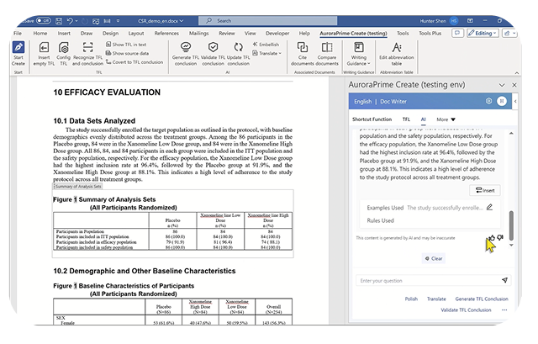Click Validate TFL conclusion ribbon icon

213,47
